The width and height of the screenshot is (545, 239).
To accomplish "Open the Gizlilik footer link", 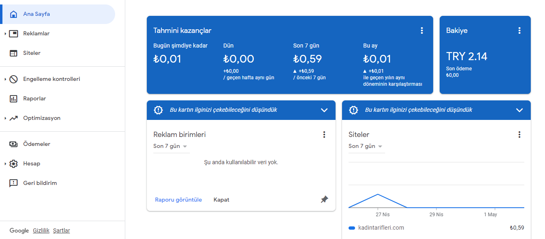I will click(41, 230).
